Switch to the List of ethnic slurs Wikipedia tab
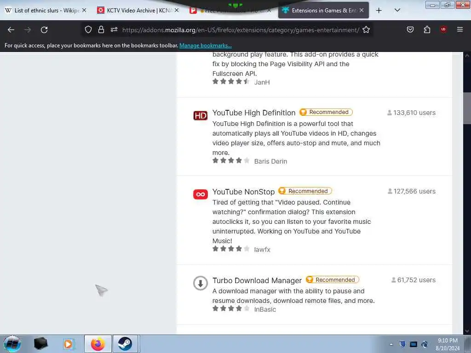This screenshot has width=471, height=353. [46, 11]
